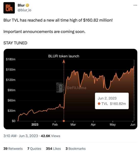The image size is (140, 153).
Task: Click the DefiLlama watermark logo
Action: pos(71,87)
